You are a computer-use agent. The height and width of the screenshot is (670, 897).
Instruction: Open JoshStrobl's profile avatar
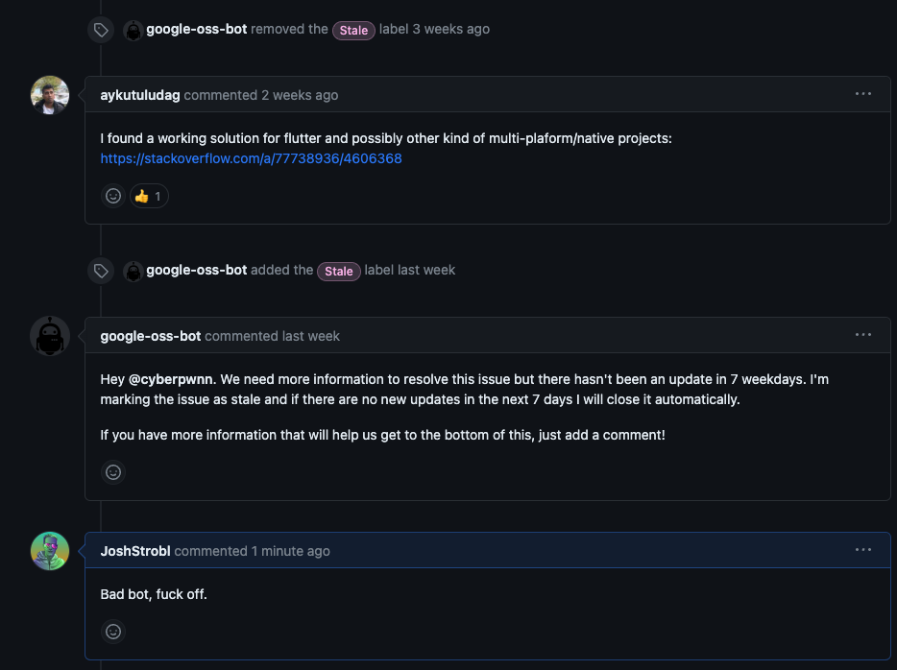click(x=50, y=551)
